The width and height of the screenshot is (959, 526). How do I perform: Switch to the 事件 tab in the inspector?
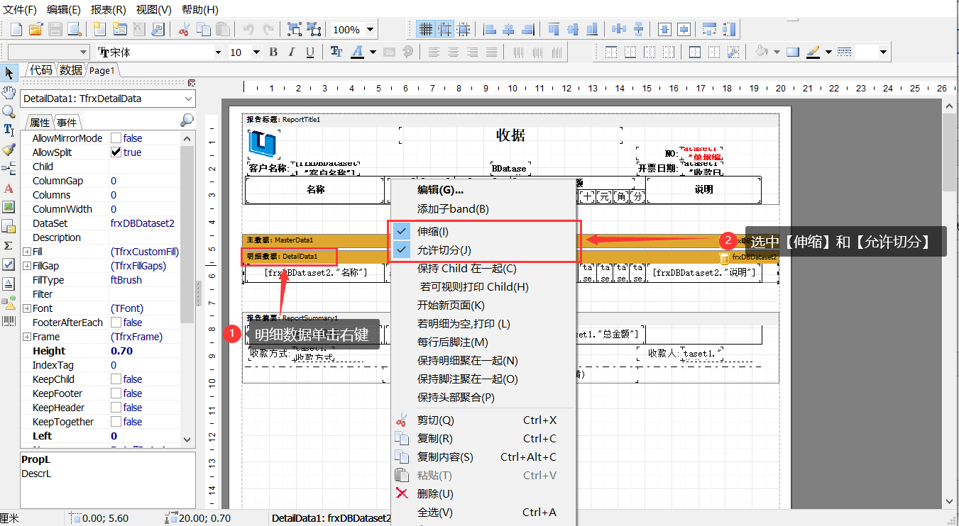coord(66,122)
